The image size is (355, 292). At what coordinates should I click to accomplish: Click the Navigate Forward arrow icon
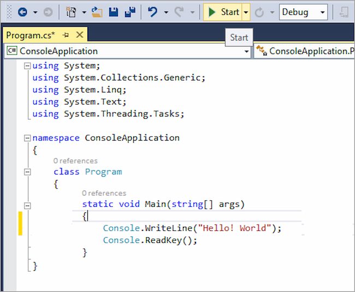point(48,11)
